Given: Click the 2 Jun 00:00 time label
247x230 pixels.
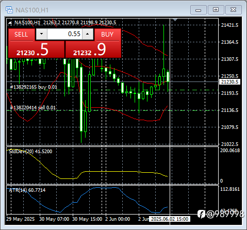Looking at the screenshot, I should tap(118, 219).
